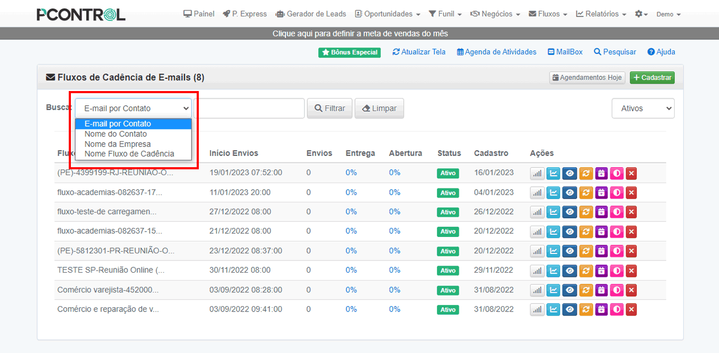Open the Ativos status filter dropdown

pyautogui.click(x=643, y=108)
